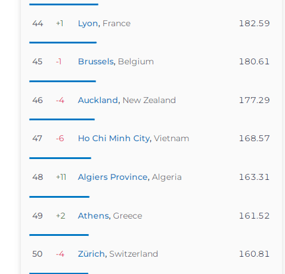Open the Algiers Province link

point(113,177)
